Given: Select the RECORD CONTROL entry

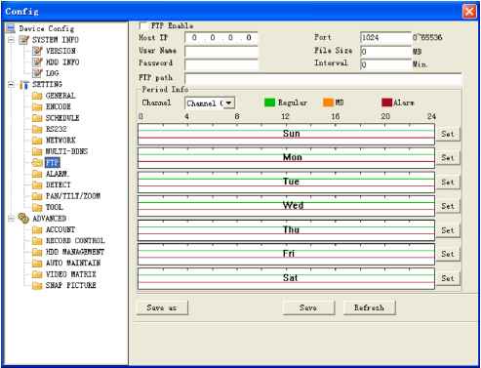Looking at the screenshot, I should point(75,241).
